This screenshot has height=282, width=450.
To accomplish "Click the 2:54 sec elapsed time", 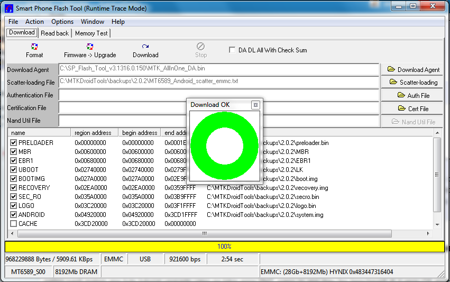I will point(232,259).
